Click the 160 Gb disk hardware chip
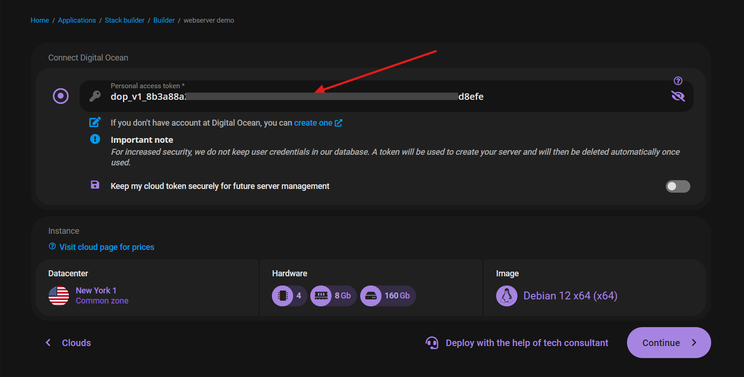This screenshot has height=377, width=744. click(x=388, y=296)
